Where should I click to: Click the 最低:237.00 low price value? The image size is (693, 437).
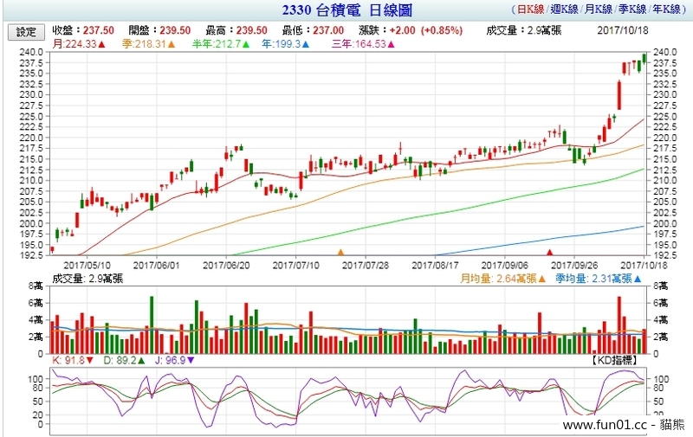coord(313,30)
